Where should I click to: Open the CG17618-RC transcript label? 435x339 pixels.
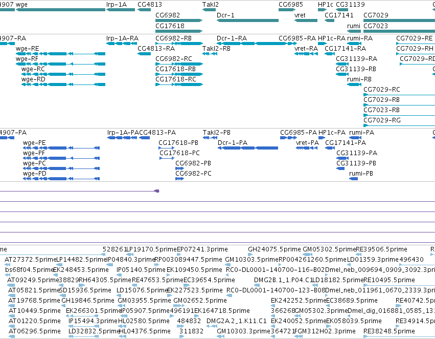[x=176, y=79]
